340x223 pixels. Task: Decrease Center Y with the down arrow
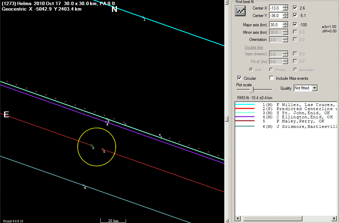point(285,17)
